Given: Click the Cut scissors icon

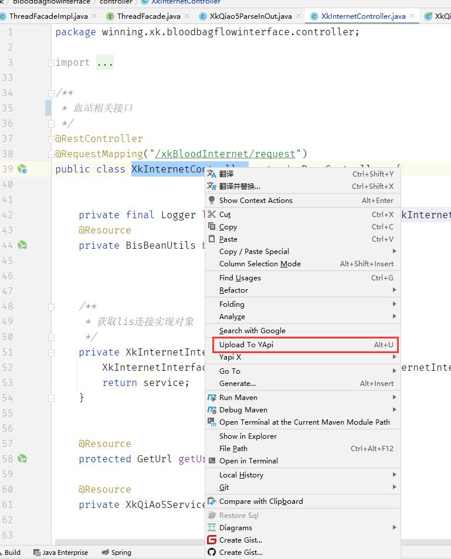Looking at the screenshot, I should [211, 214].
